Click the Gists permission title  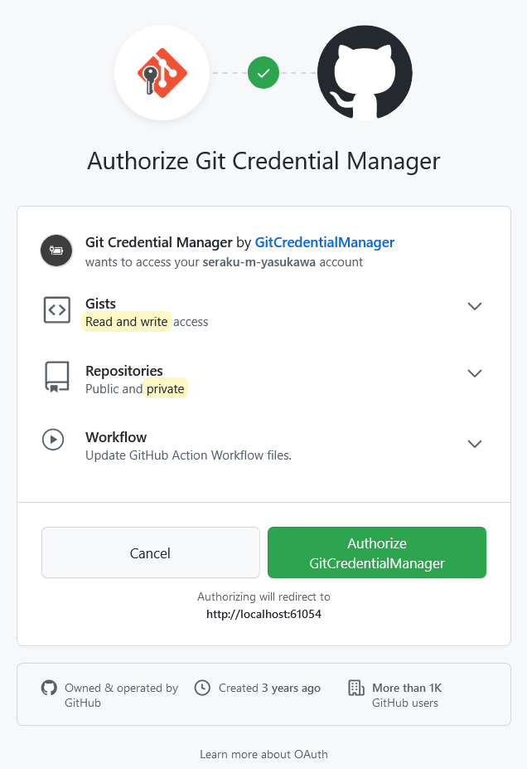[x=100, y=304]
